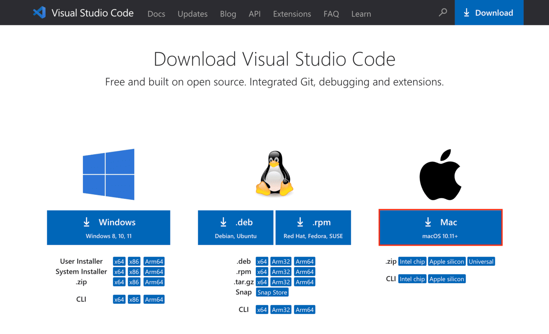Click the Download button in the header

(x=489, y=13)
